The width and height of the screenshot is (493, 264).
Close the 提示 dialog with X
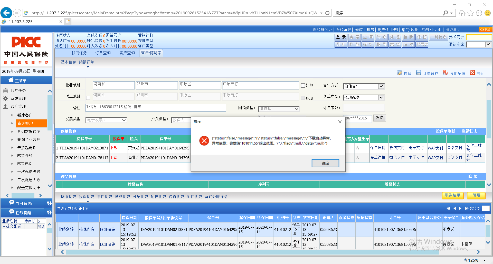[340, 122]
